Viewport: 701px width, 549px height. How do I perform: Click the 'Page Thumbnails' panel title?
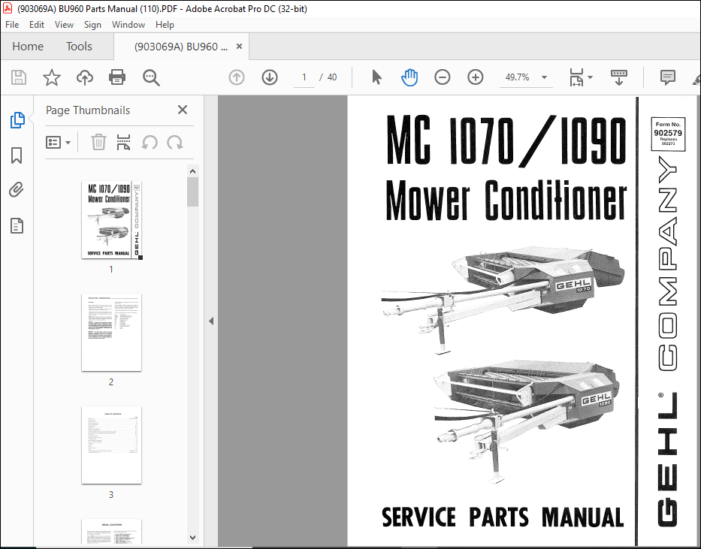[88, 110]
